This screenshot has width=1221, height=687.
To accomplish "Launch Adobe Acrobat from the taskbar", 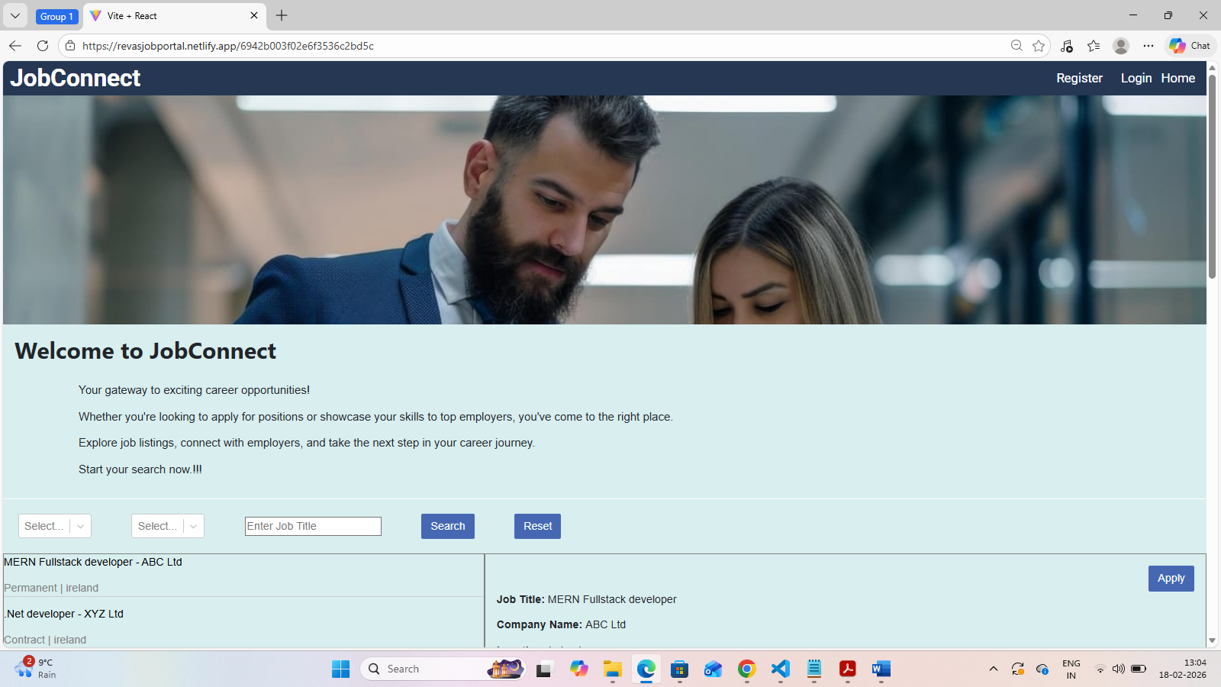I will click(x=847, y=669).
